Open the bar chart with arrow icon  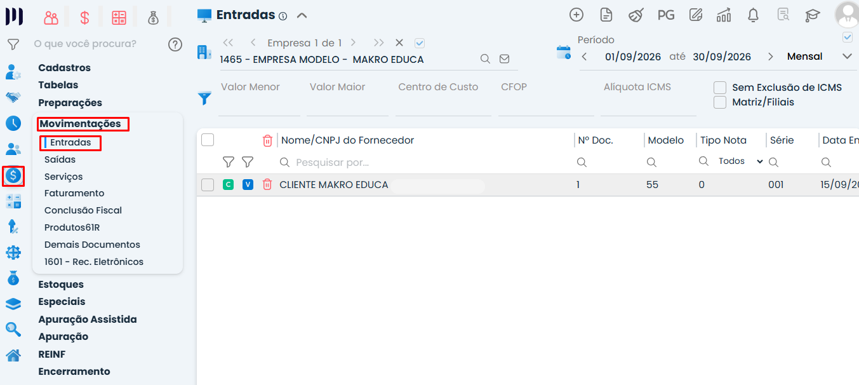(724, 15)
